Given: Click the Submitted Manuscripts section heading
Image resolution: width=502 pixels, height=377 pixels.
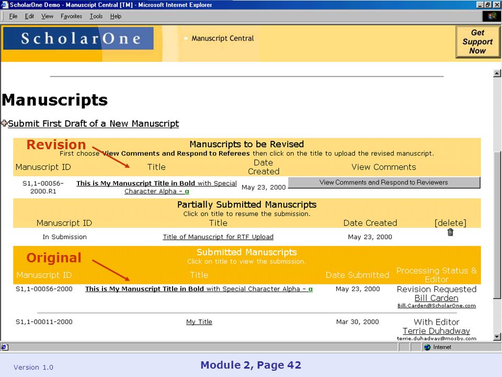Looking at the screenshot, I should (247, 252).
